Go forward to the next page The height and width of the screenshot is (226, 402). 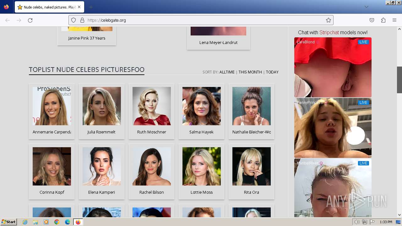[19, 20]
